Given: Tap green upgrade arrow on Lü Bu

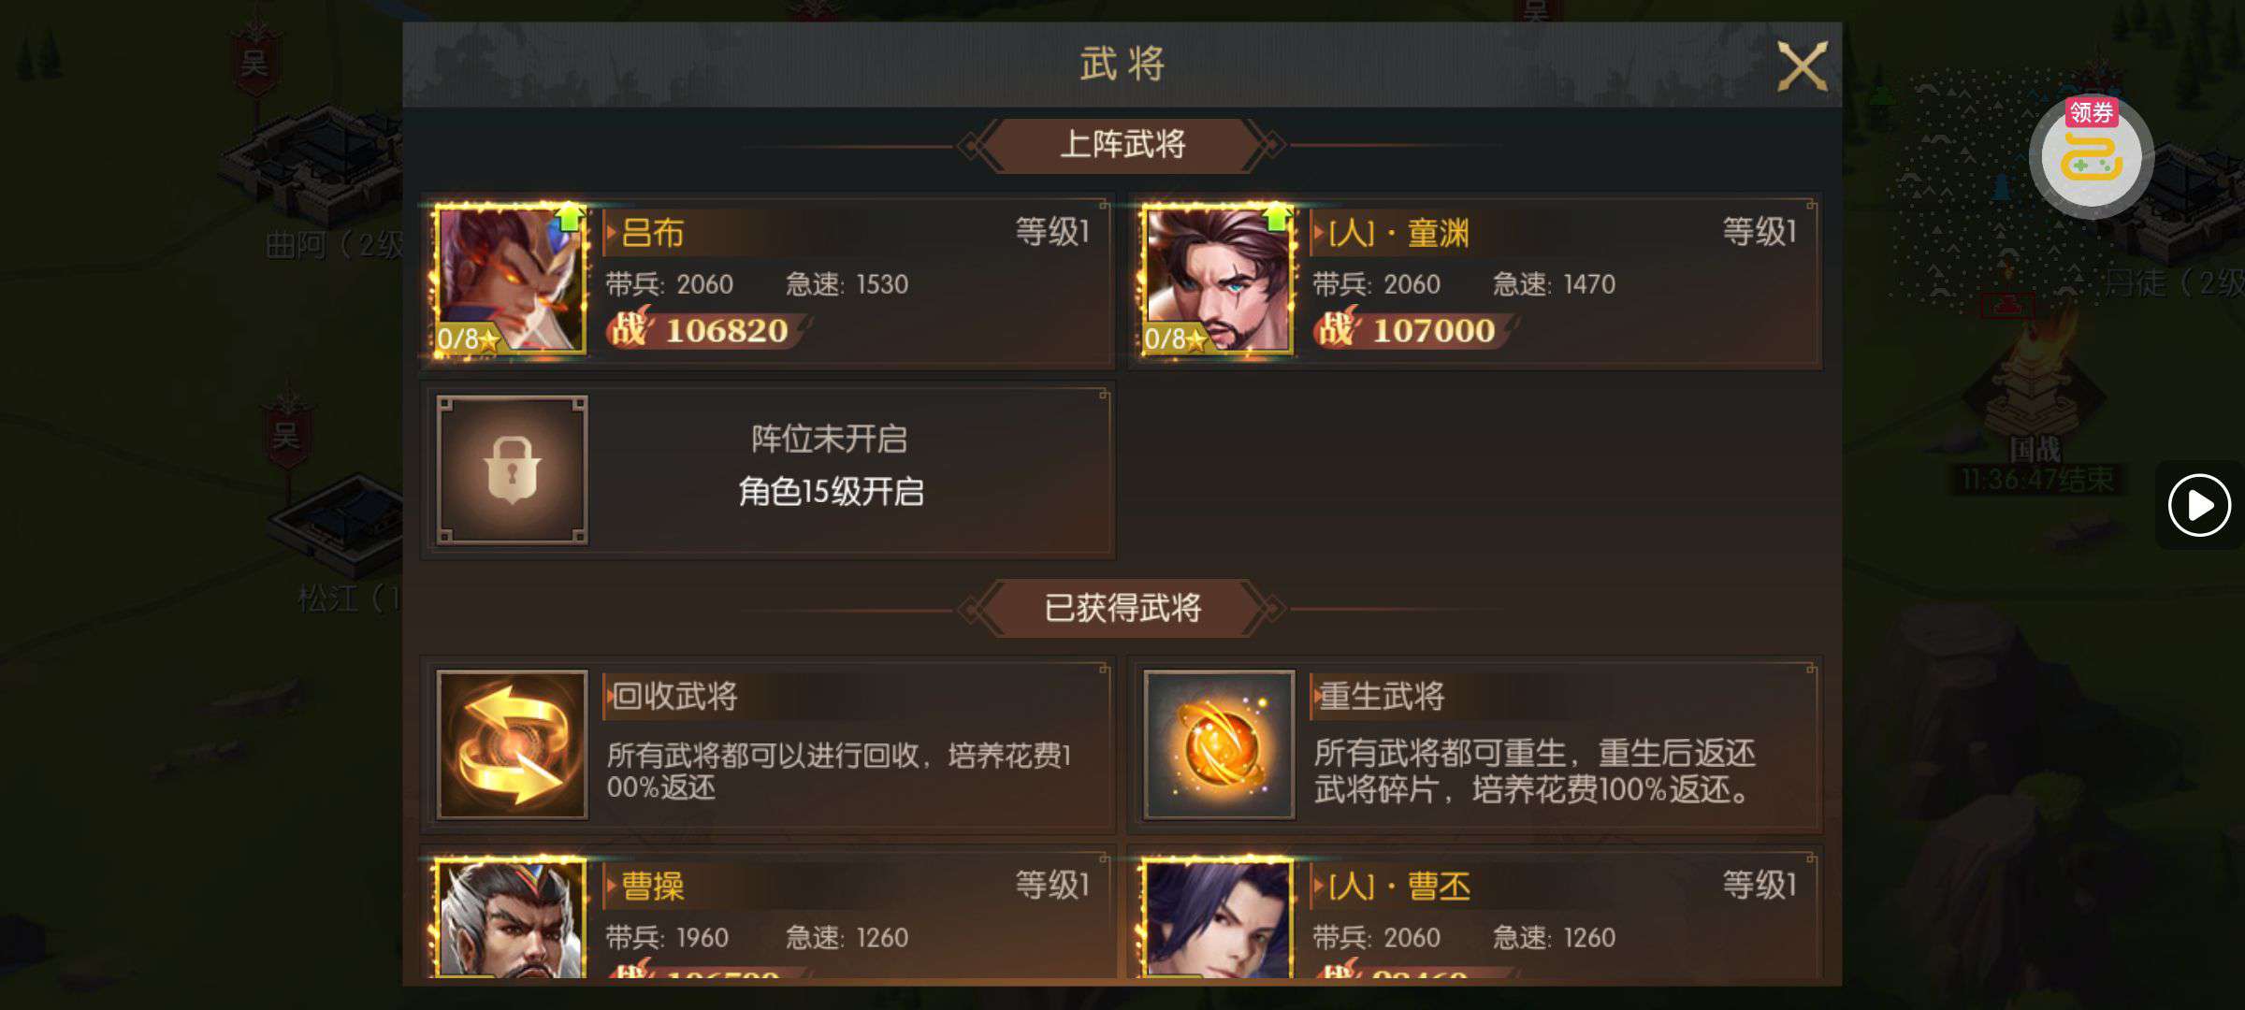Looking at the screenshot, I should [569, 218].
